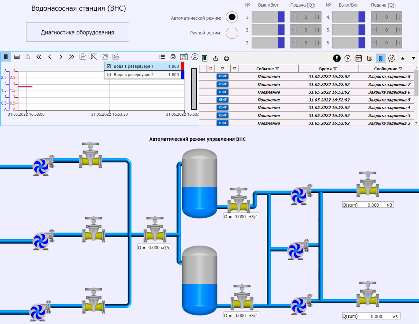Open the trend data table view
Image resolution: width=419 pixels, height=324 pixels.
point(17,56)
